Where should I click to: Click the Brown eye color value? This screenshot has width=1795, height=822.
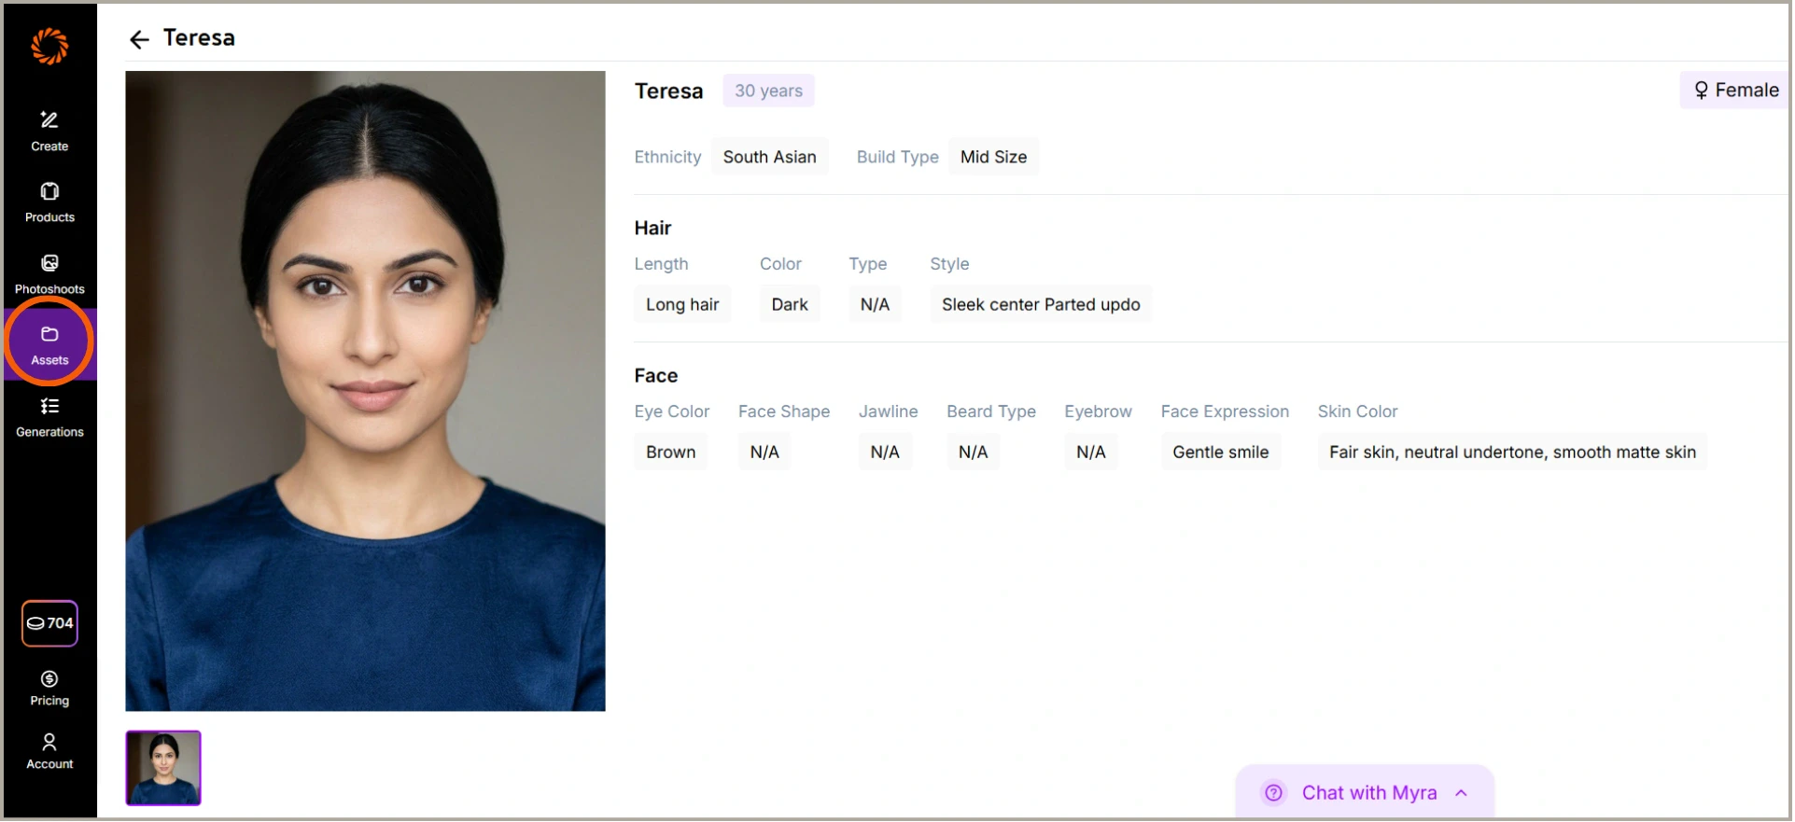pos(670,452)
